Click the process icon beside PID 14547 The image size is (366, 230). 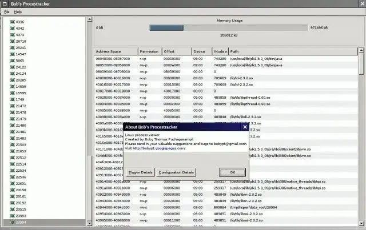(x=13, y=54)
